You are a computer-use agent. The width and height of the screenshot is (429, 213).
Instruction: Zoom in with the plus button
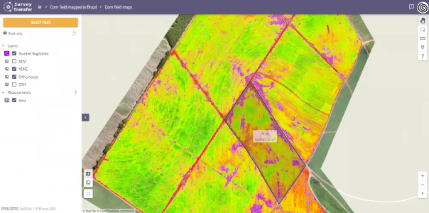[422, 176]
